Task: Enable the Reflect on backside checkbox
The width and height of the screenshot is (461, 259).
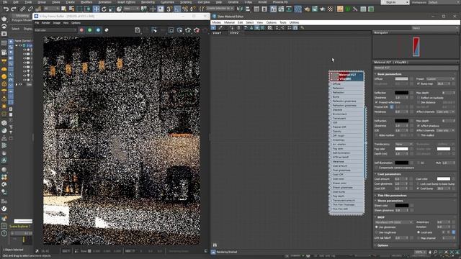Action: click(419, 98)
